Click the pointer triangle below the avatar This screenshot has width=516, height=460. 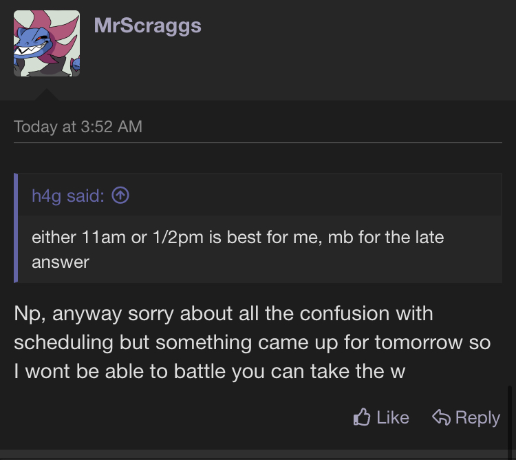47,94
